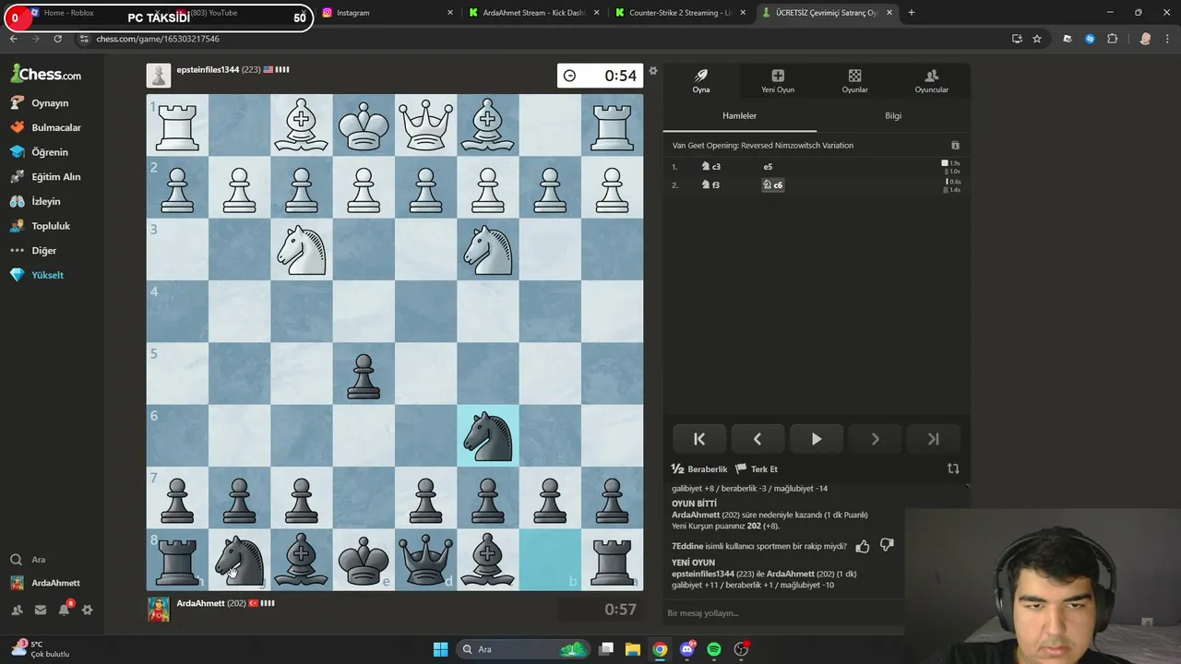Viewport: 1181px width, 664px height.
Task: Click opponent avatar above the board
Action: [159, 76]
